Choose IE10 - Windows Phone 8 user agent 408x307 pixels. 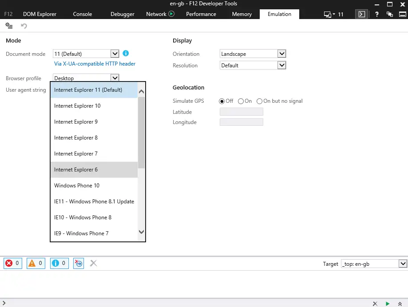pos(94,218)
